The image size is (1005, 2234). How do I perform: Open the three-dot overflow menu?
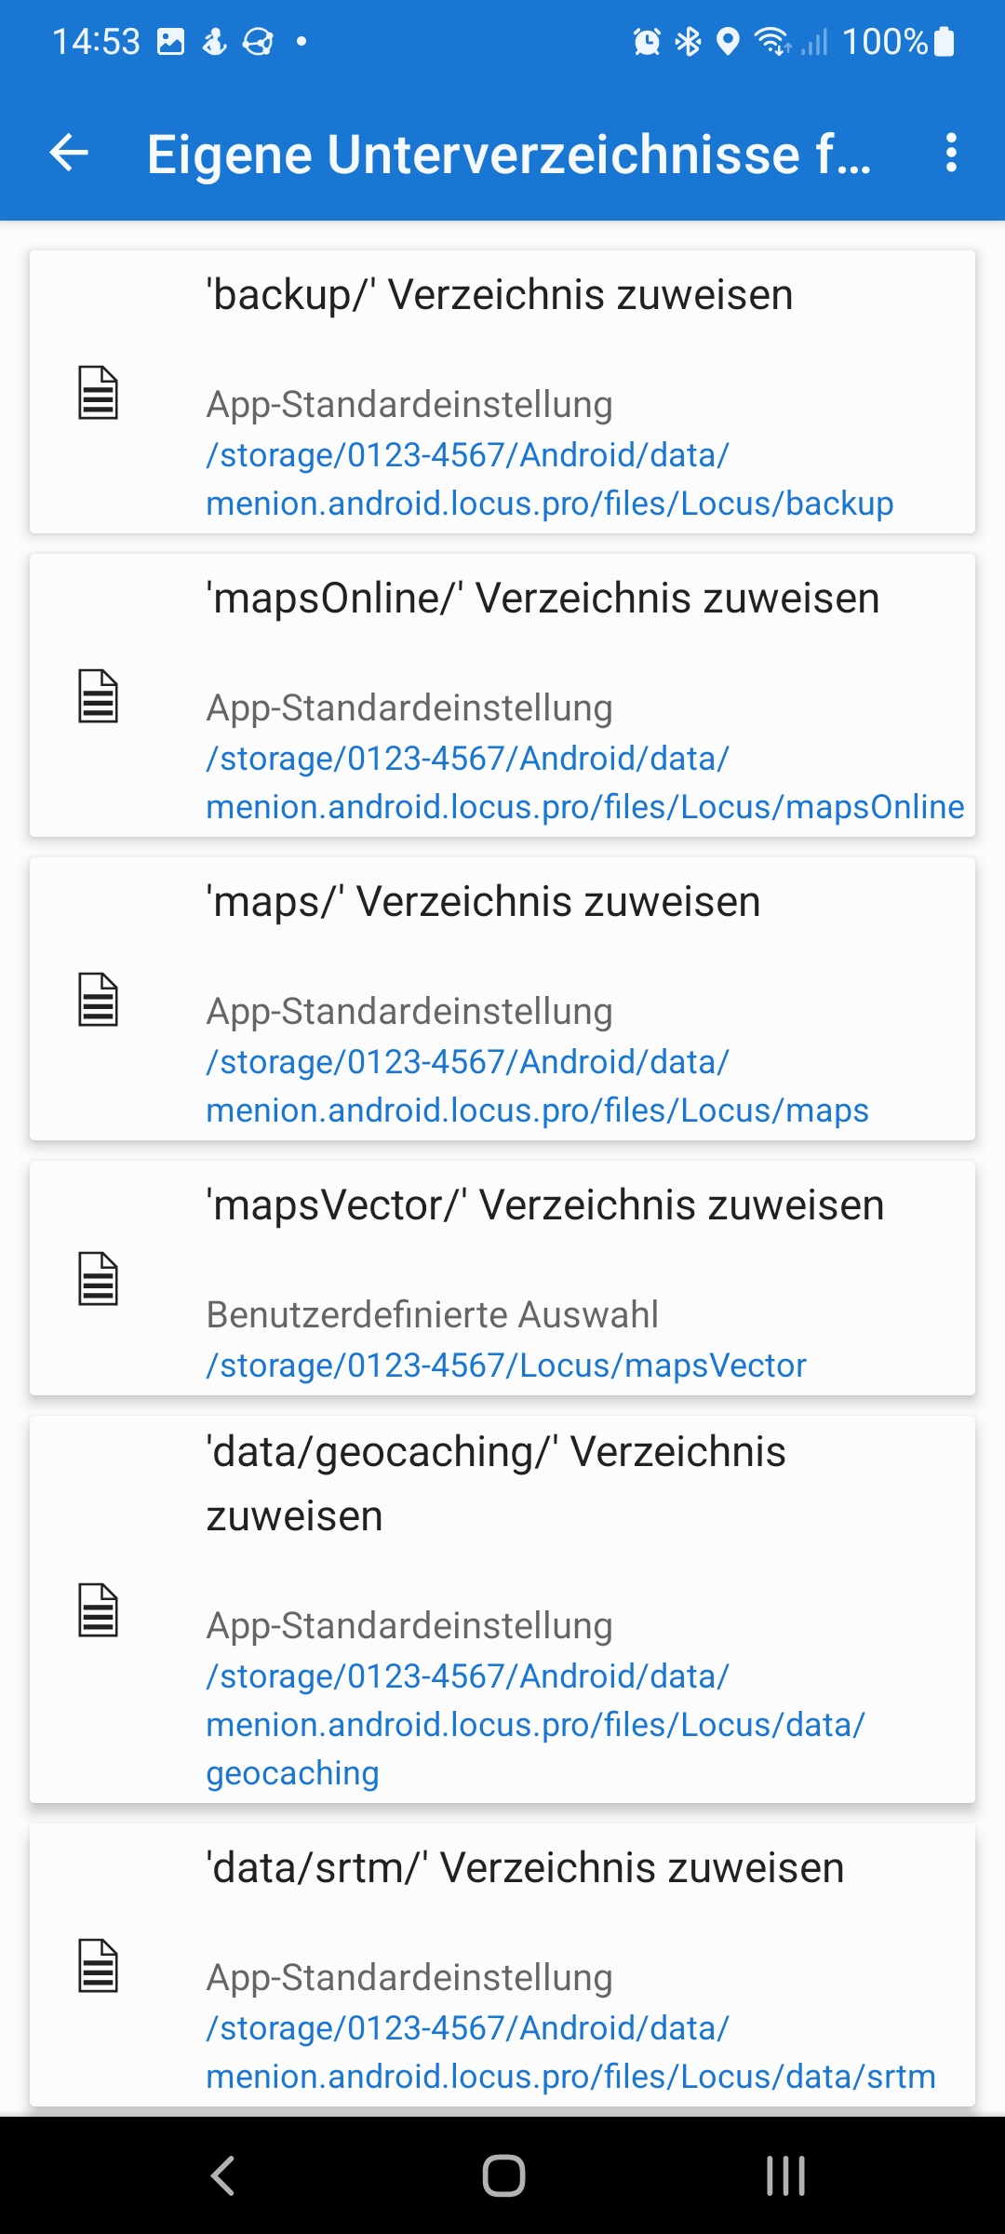pyautogui.click(x=950, y=153)
